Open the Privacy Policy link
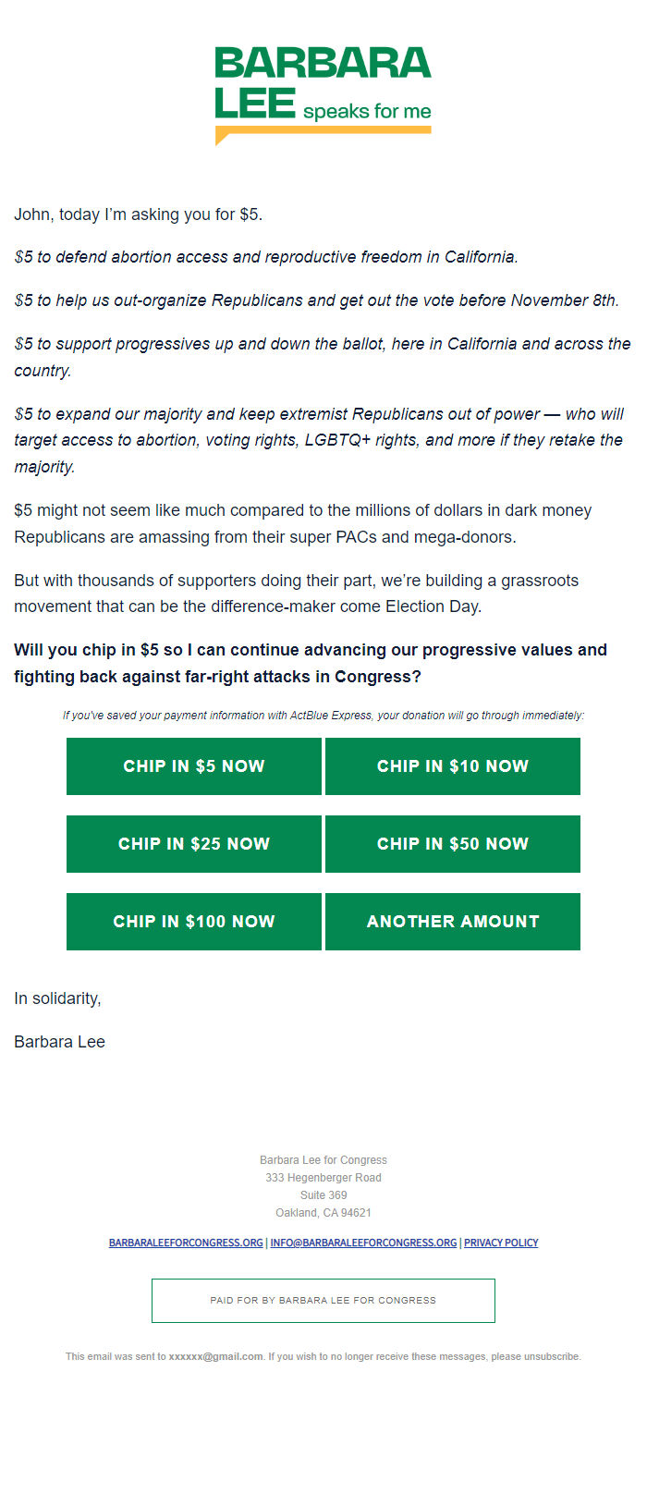The height and width of the screenshot is (1494, 647). 501,1243
